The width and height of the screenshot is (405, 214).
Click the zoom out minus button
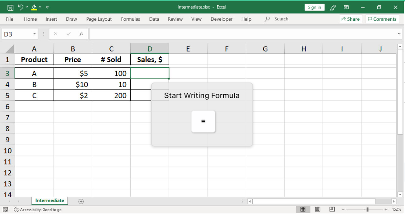point(343,210)
